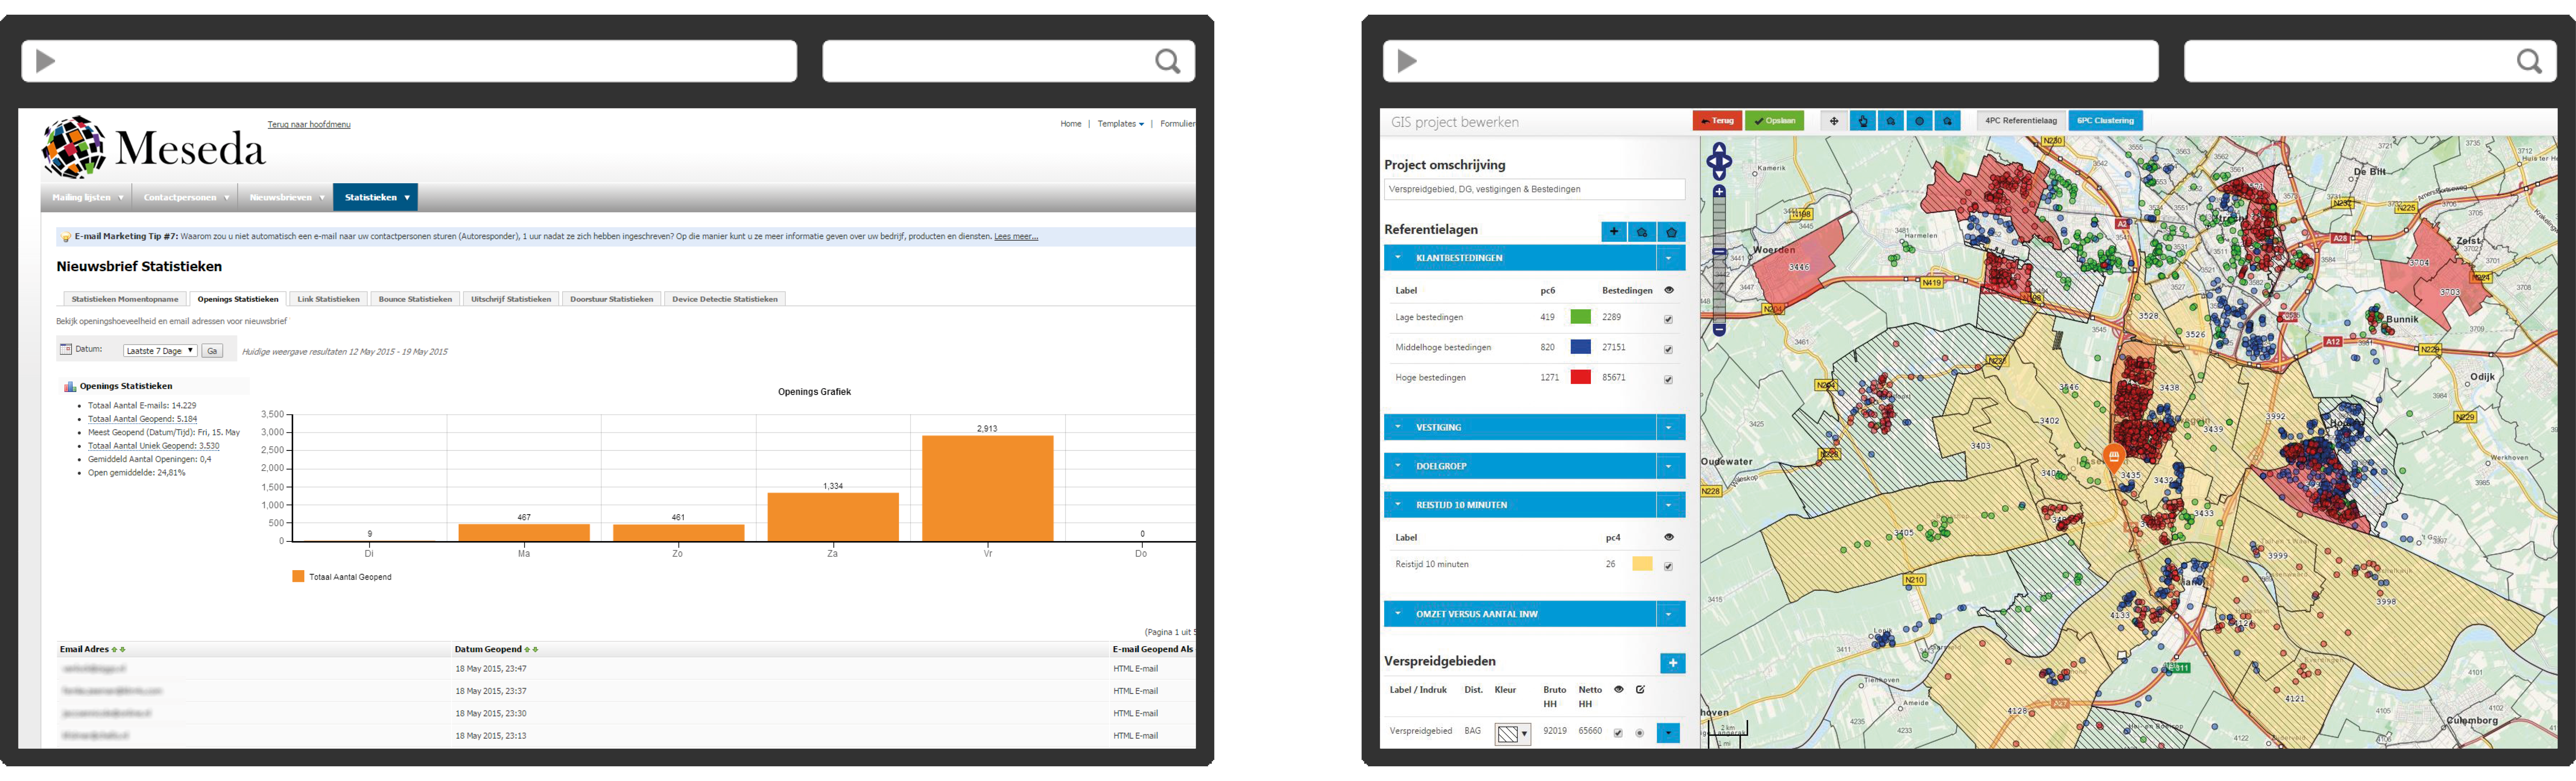Collapse the Klantbestedingen section header

click(x=1520, y=258)
